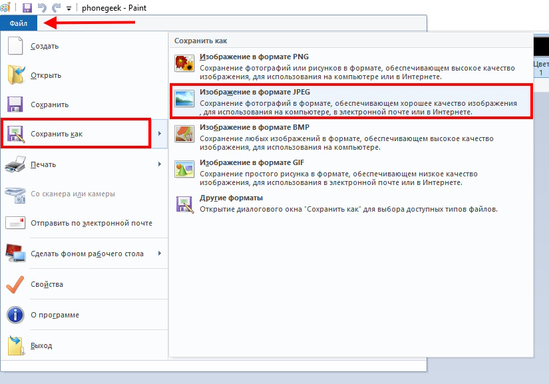Screen dimensions: 549x384
Task: Click the GIF format shapes icon
Action: (184, 170)
